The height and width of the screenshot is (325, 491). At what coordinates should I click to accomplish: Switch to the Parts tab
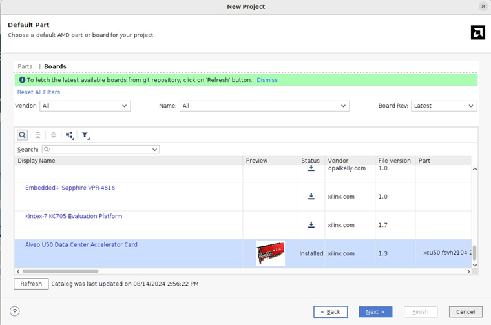pos(25,66)
